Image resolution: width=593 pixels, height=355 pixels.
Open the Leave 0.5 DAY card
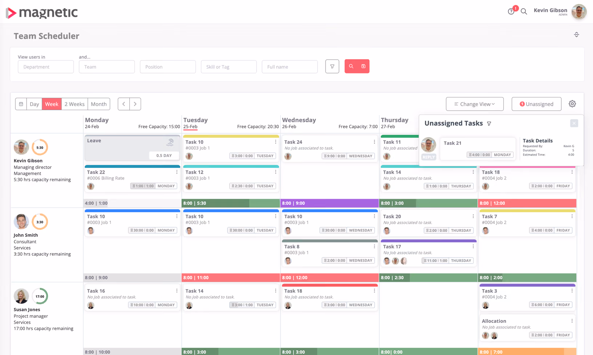coord(132,148)
